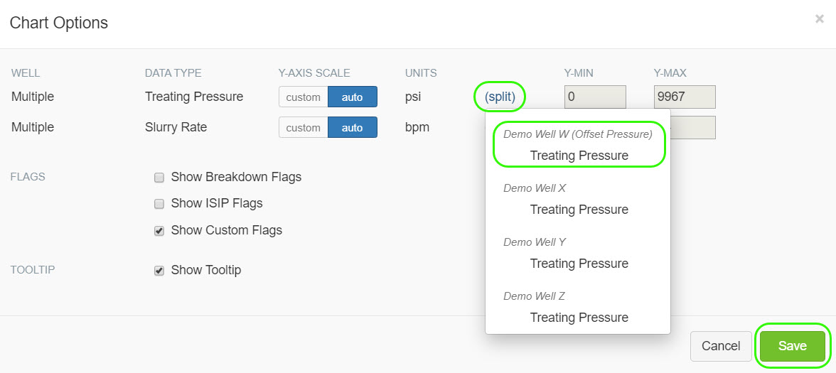Close the Chart Options dialog with X
This screenshot has height=373, width=836.
(819, 19)
